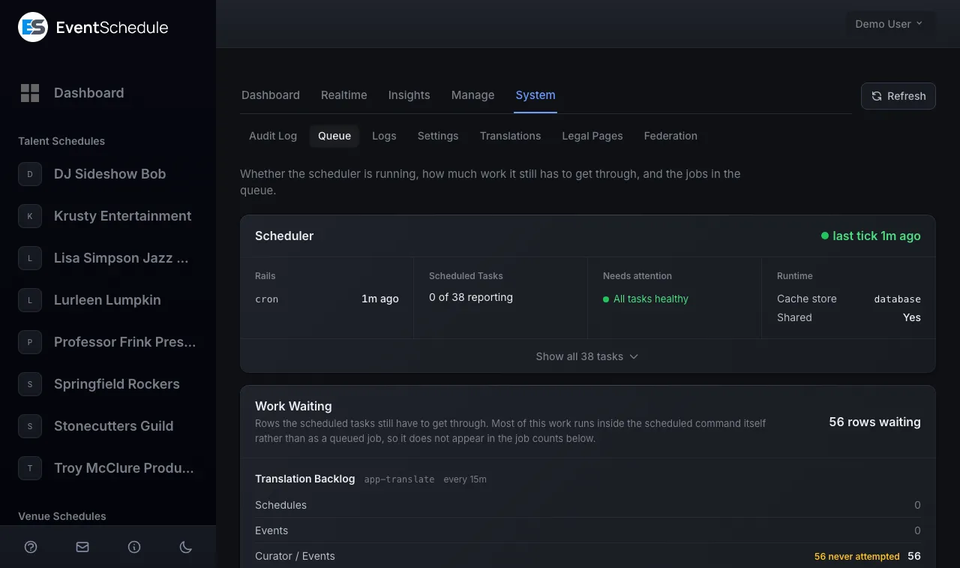
Task: Open the Dashboard grid icon in sidebar
Action: tap(30, 93)
